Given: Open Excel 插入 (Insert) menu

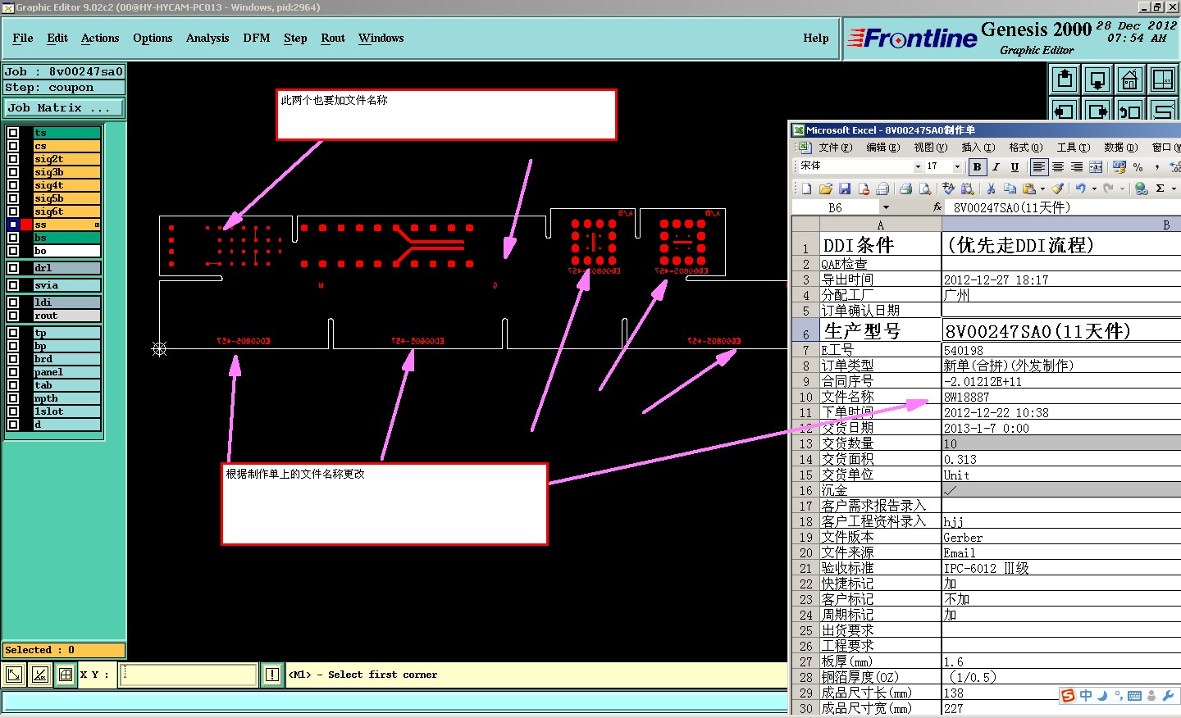Looking at the screenshot, I should click(978, 148).
